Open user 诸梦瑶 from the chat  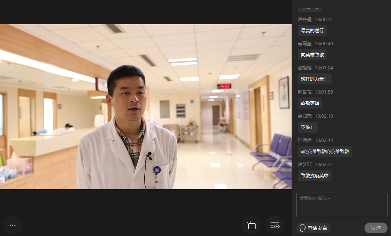pyautogui.click(x=305, y=164)
